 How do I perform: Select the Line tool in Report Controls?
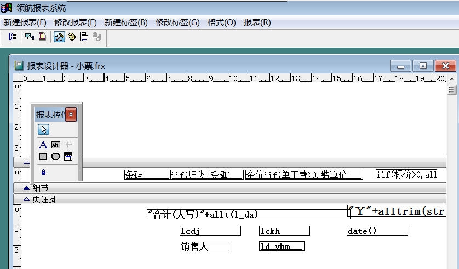click(x=68, y=145)
